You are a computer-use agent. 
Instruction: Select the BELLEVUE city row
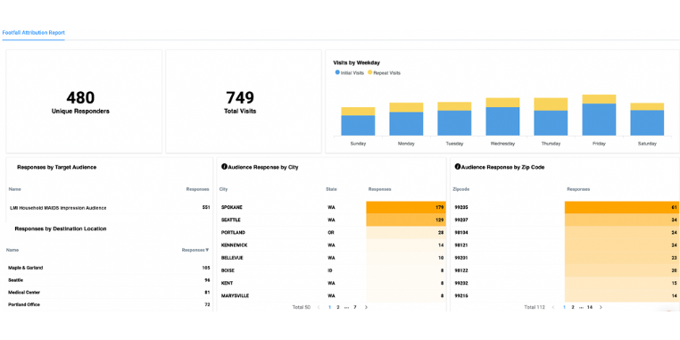pyautogui.click(x=332, y=258)
